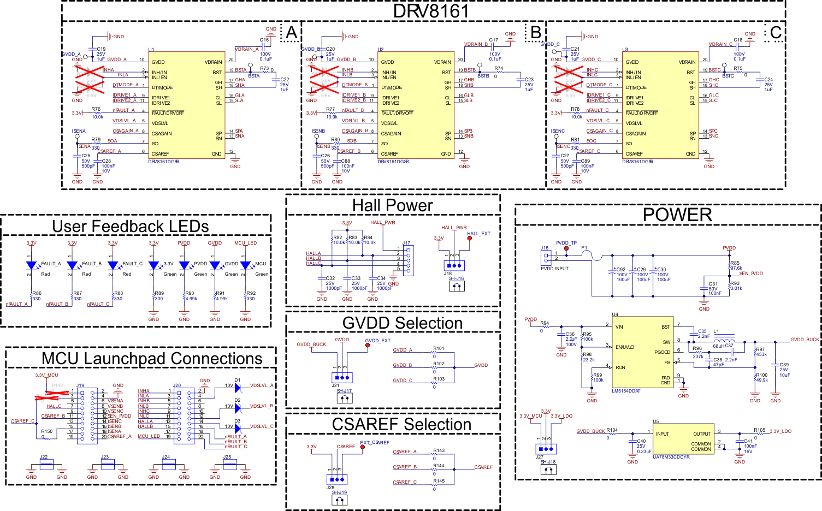
Task: Click the DRV8161 section title
Action: tap(431, 11)
